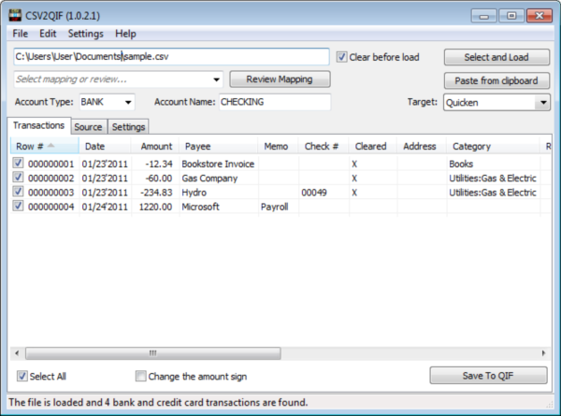Click the horizontal scrollbar left arrow
The width and height of the screenshot is (561, 416).
(x=16, y=353)
